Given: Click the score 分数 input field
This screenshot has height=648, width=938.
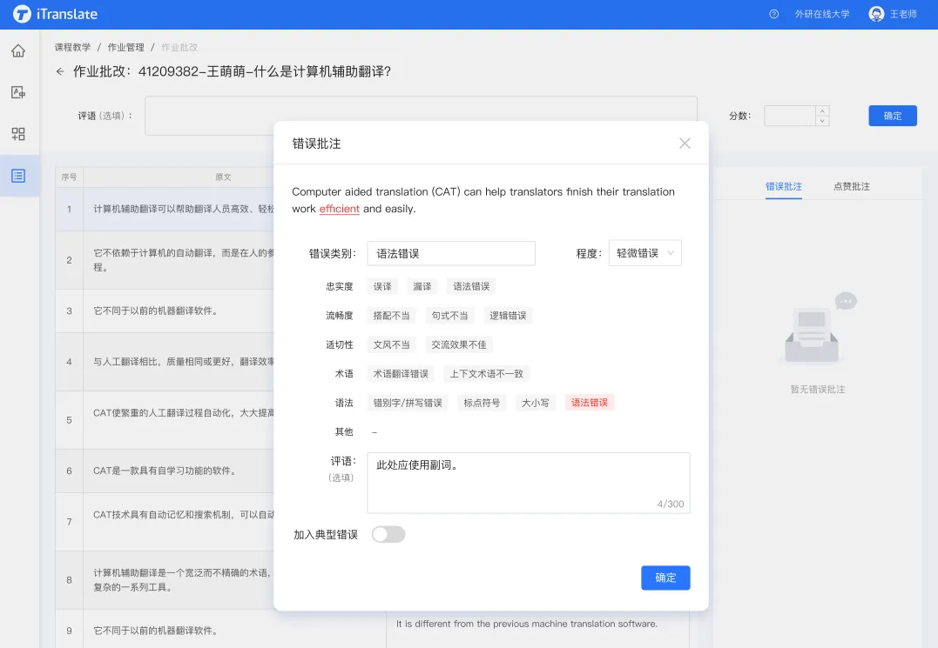Looking at the screenshot, I should click(790, 116).
